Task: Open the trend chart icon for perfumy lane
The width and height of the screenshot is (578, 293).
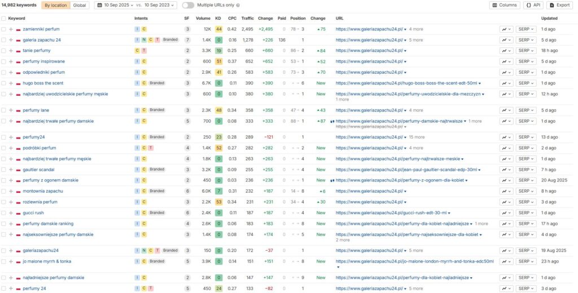Action: [x=506, y=110]
